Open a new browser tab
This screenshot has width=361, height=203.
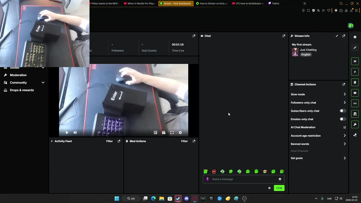pos(305,3)
